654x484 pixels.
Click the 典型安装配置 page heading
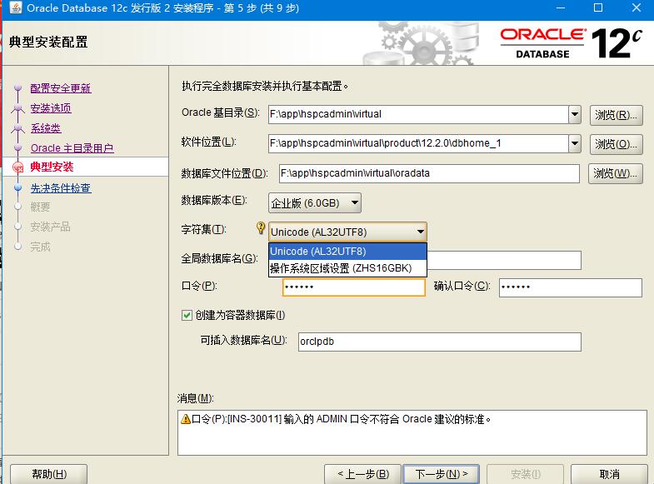click(x=48, y=42)
